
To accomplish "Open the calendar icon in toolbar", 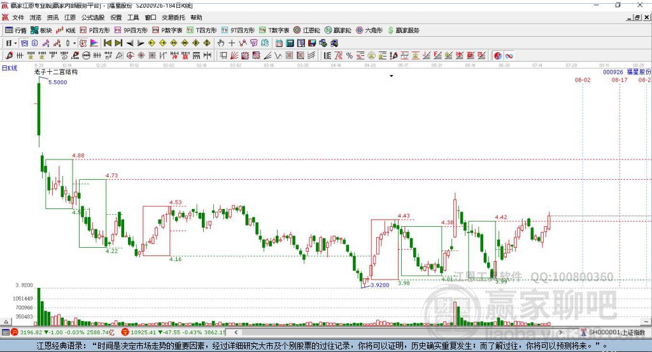I will [x=279, y=43].
